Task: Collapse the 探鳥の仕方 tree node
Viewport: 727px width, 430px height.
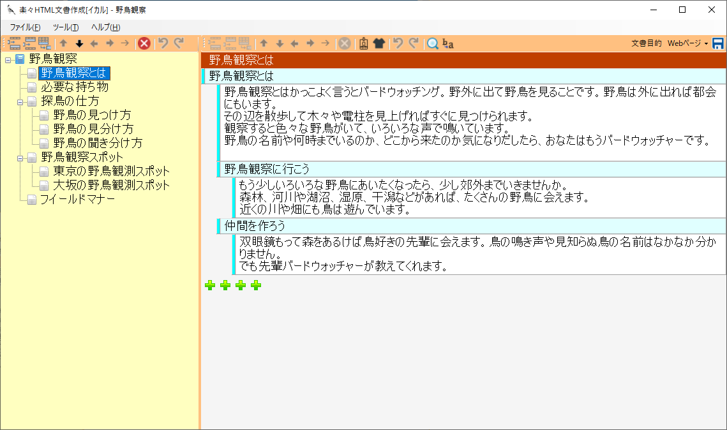Action: coord(20,101)
